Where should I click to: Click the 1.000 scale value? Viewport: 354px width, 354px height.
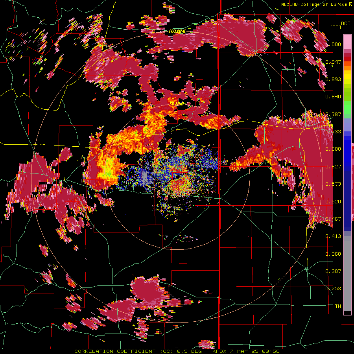point(334,44)
